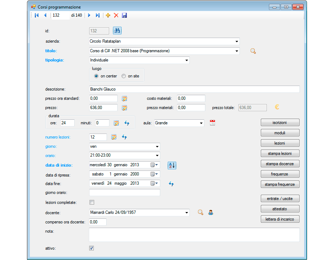This screenshot has height=260, width=334.
Task: Click the prezzo field showing 636,00
Action: point(103,108)
